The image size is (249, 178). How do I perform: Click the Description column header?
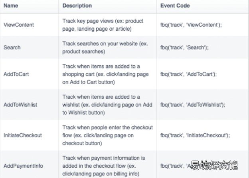pyautogui.click(x=77, y=6)
